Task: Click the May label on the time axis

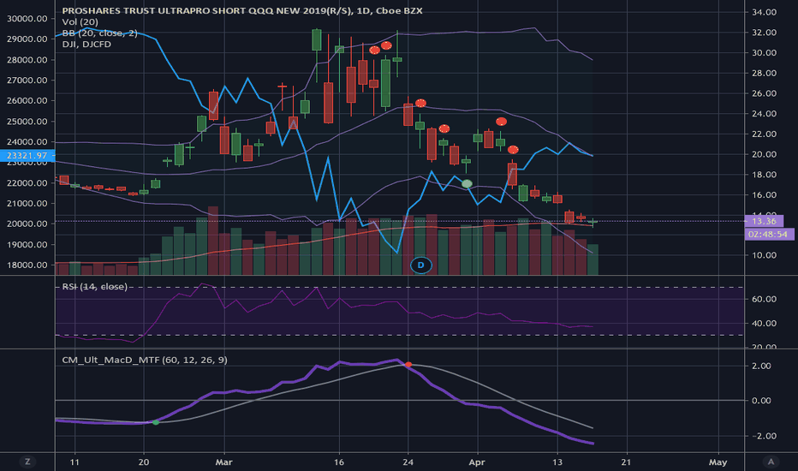Action: [718, 462]
